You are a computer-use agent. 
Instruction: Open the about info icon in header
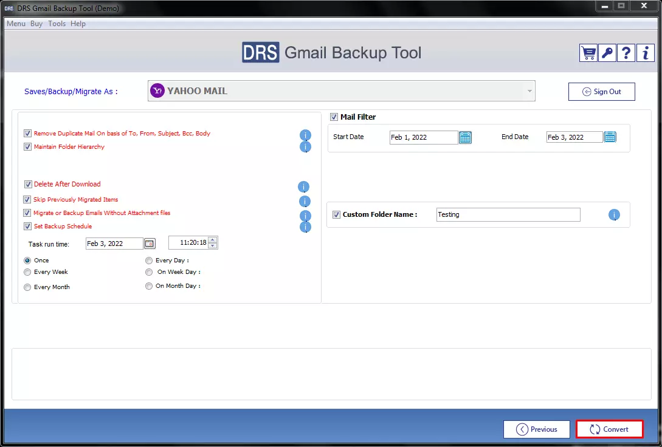[645, 53]
